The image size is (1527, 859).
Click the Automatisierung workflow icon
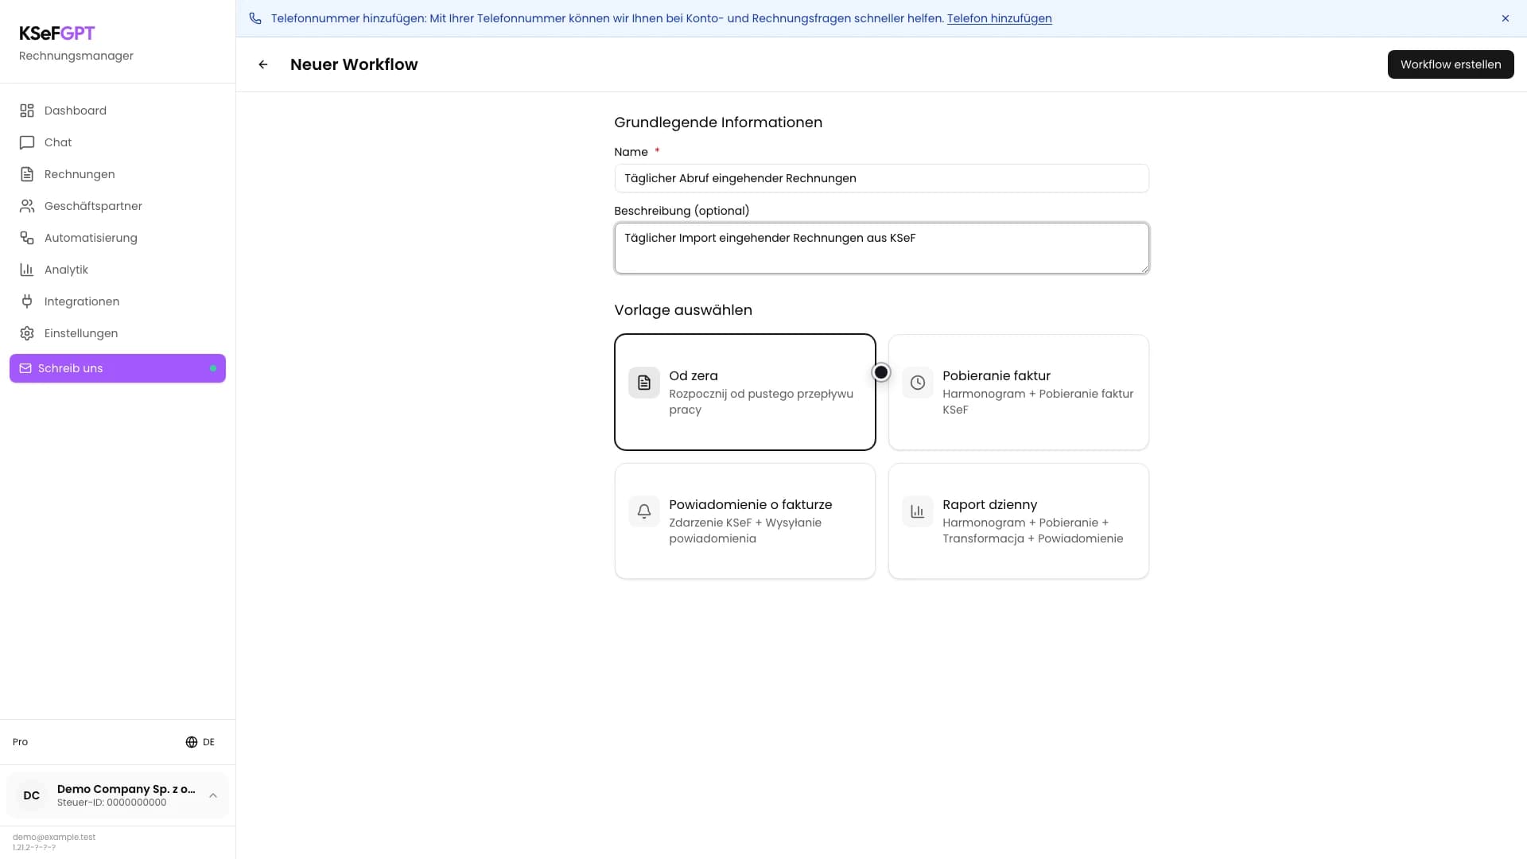pos(27,238)
